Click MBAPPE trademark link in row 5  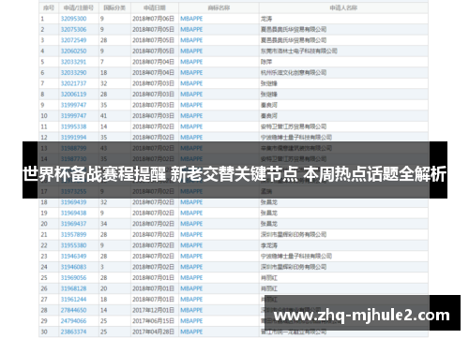coord(191,62)
